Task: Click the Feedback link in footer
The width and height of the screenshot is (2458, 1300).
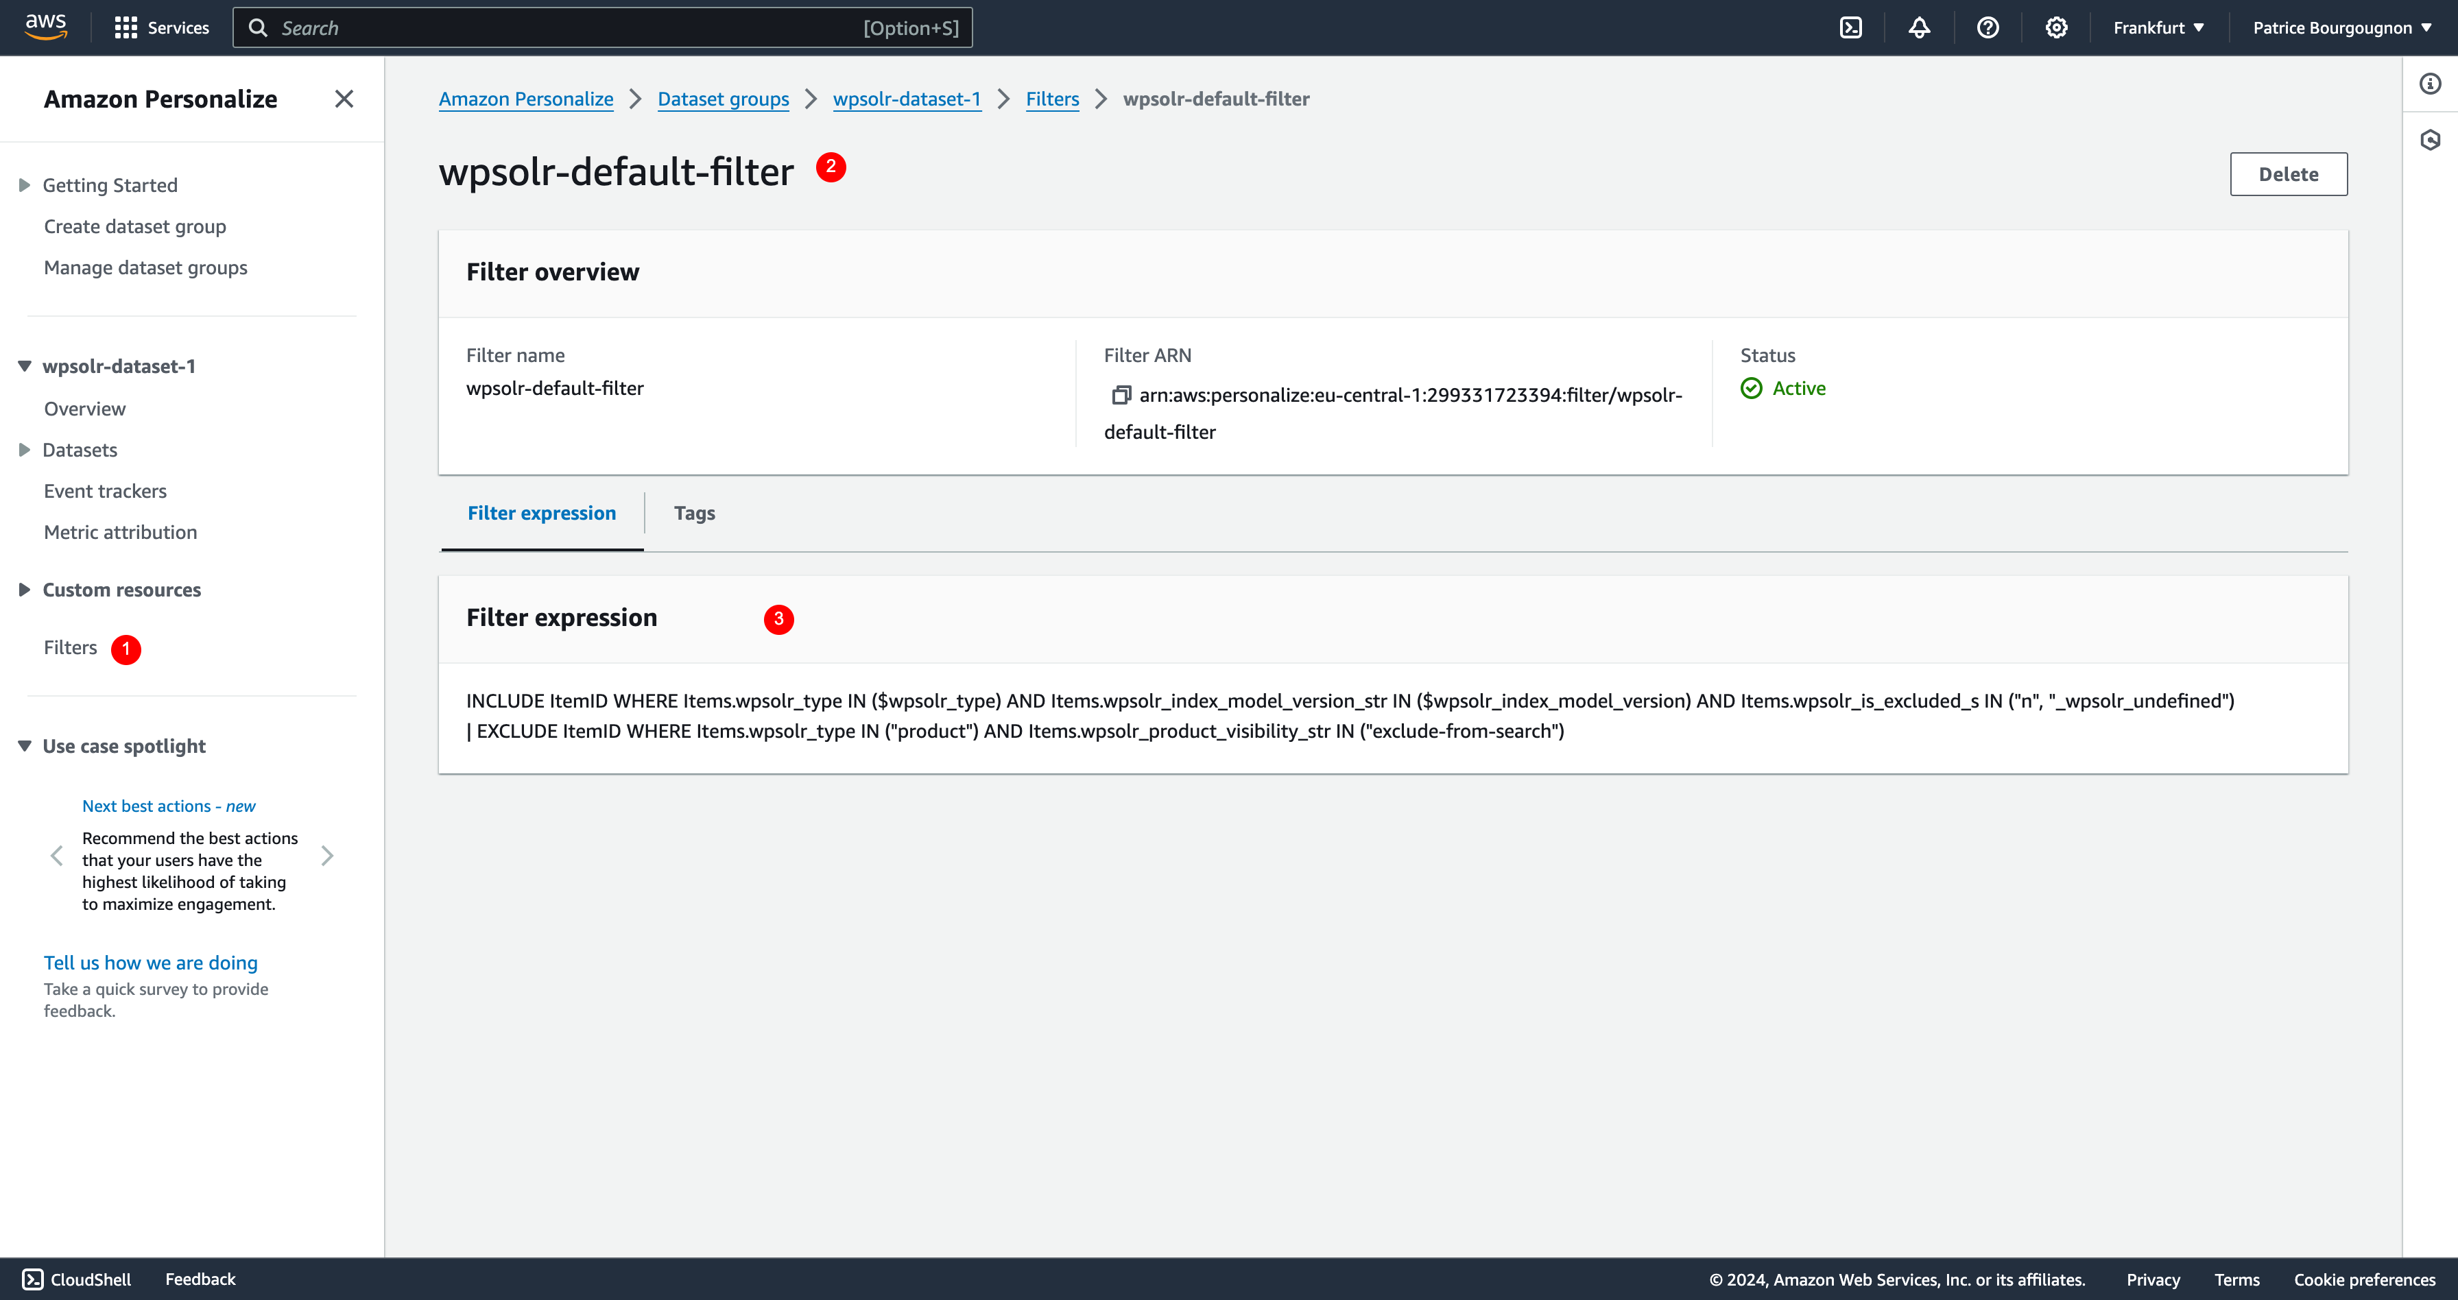Action: coord(200,1279)
